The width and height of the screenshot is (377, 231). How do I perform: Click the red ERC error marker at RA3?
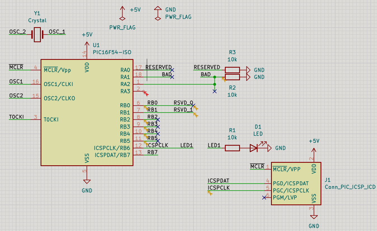tap(145, 93)
